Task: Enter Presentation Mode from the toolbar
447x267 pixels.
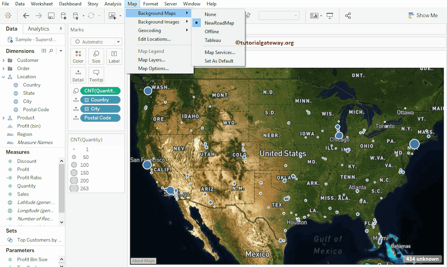Action: coord(330,15)
